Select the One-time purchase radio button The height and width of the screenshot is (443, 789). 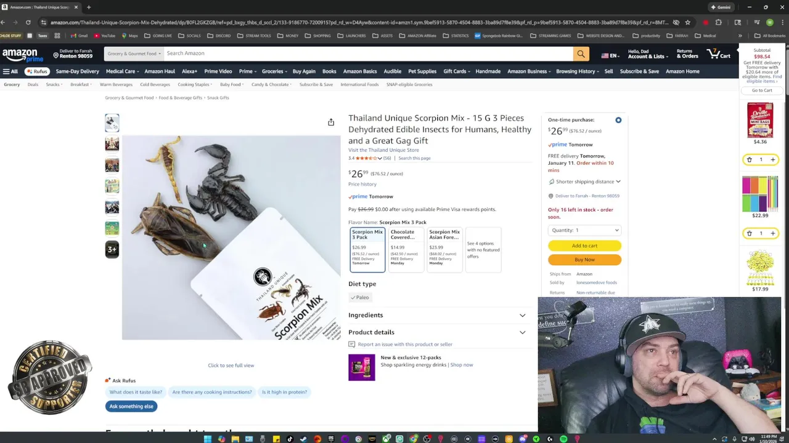pyautogui.click(x=618, y=120)
